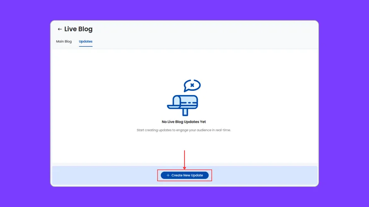Click the X mark inside speech bubble
Viewport: 369px width, 207px height.
(192, 85)
